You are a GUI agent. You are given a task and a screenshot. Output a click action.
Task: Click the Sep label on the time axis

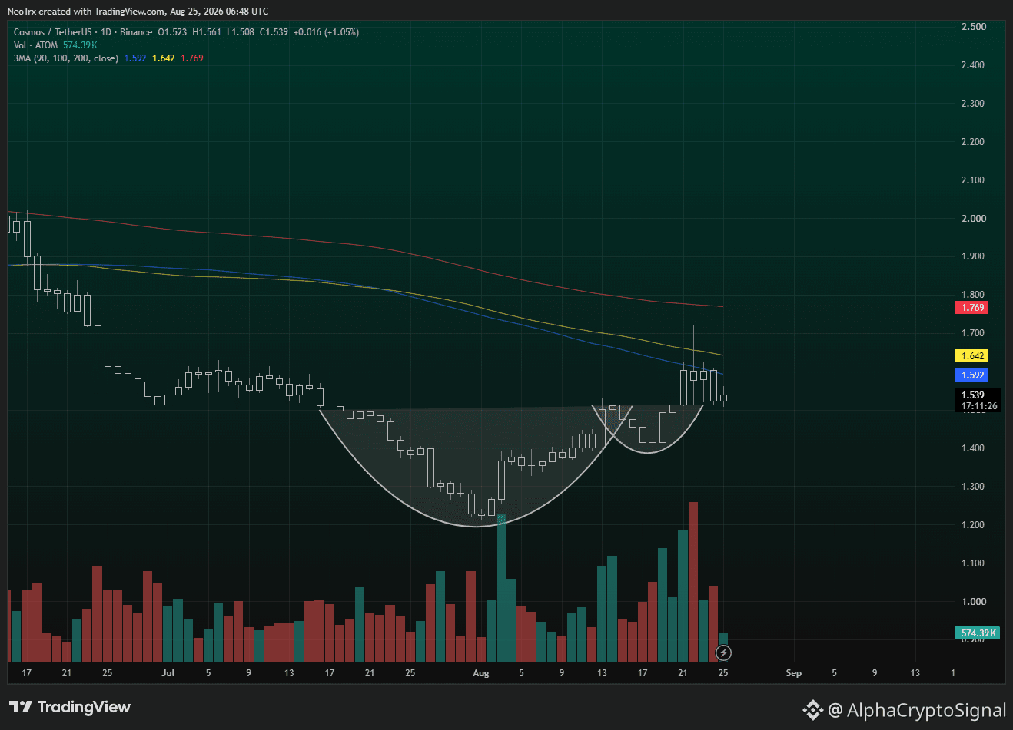click(x=794, y=673)
